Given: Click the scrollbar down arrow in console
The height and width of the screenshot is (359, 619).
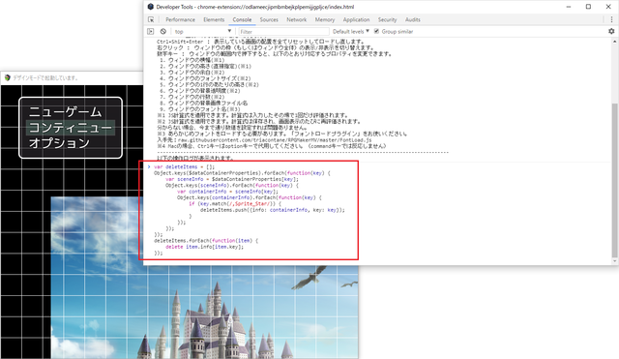Looking at the screenshot, I should coord(614,261).
